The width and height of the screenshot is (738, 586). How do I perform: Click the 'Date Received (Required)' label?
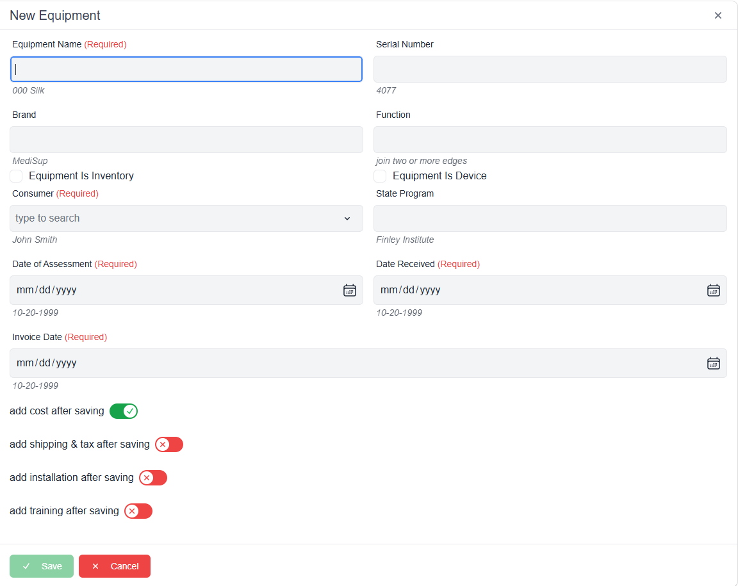click(428, 264)
